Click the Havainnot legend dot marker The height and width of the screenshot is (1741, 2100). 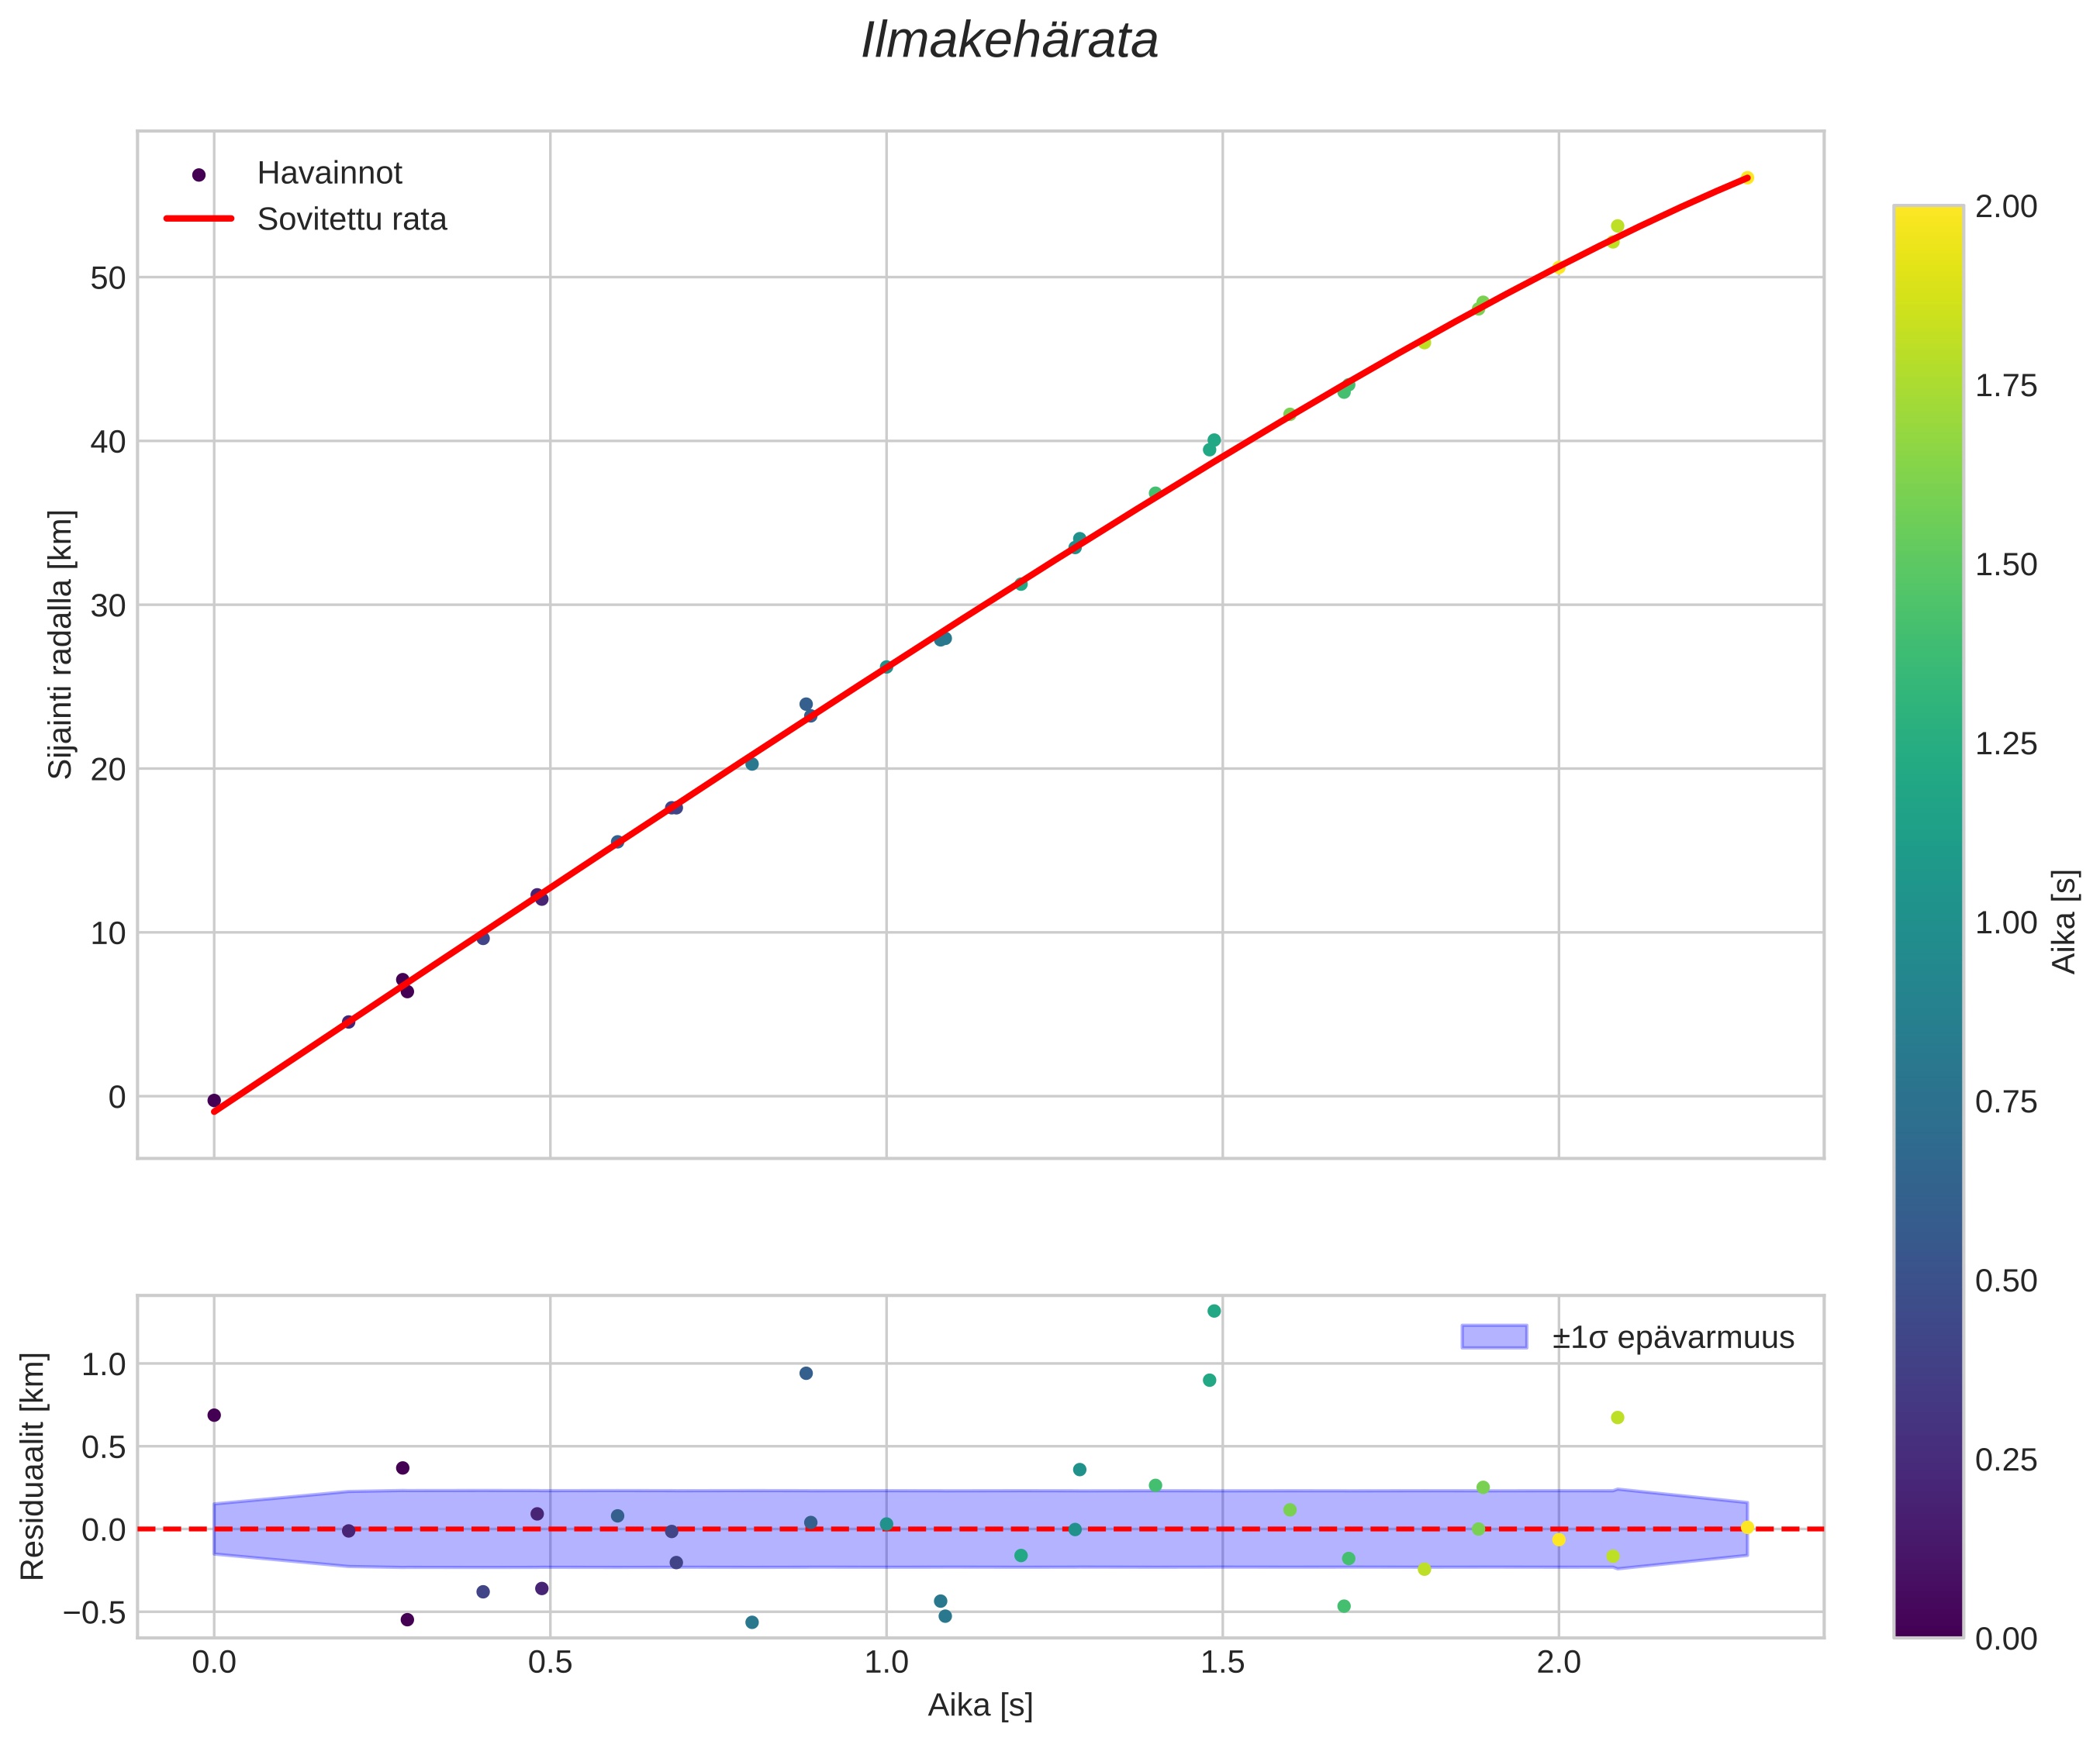199,175
